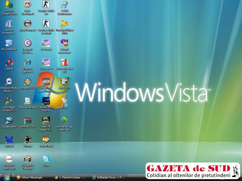Switch to Softpedia Forum taskbar window

109,178
